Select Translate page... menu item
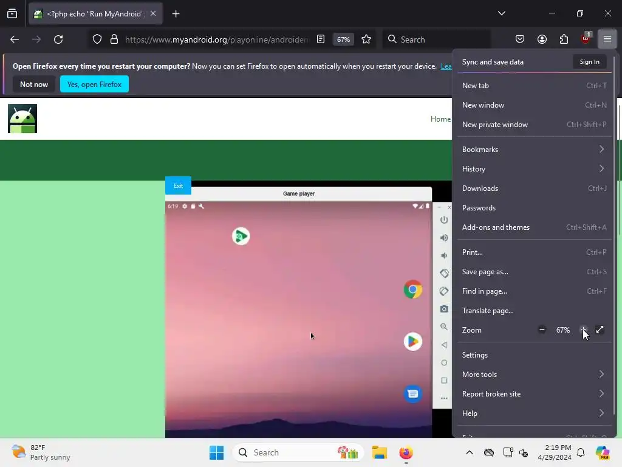The height and width of the screenshot is (467, 622). coord(534,311)
